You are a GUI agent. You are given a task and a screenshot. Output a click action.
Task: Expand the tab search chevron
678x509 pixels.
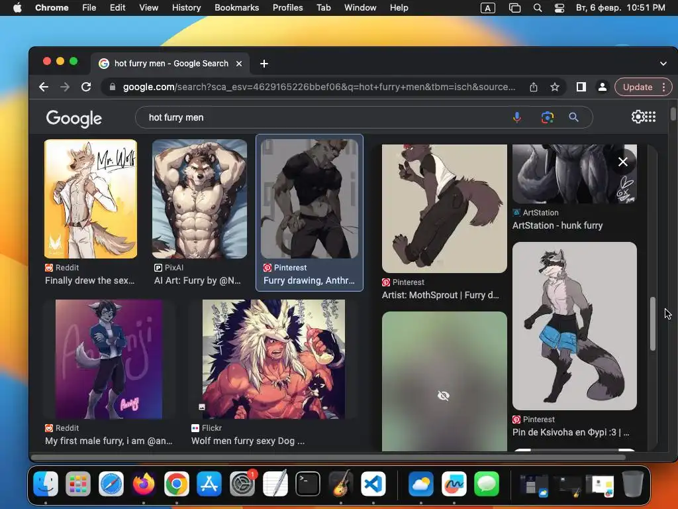(x=663, y=64)
